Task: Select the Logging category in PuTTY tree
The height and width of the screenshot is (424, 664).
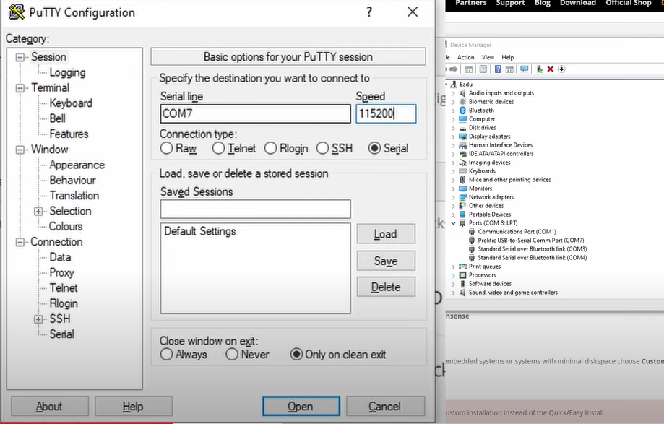Action: click(x=67, y=72)
